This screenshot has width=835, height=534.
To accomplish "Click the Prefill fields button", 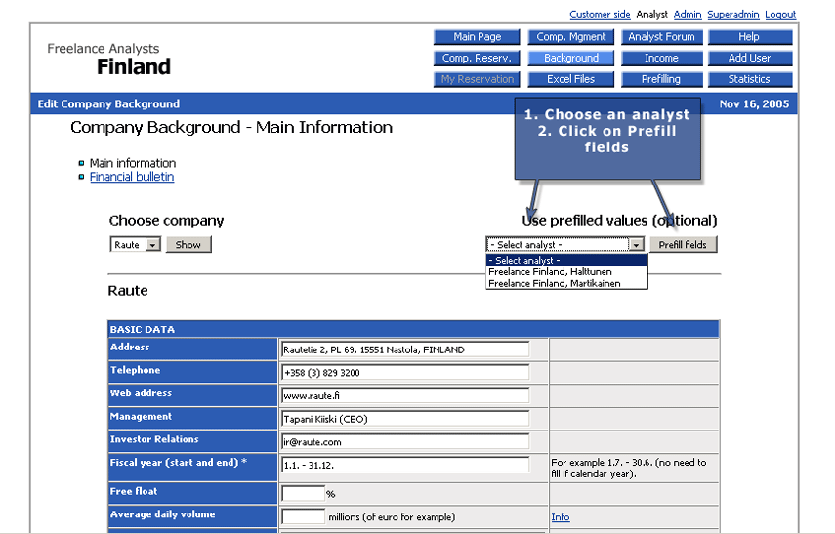I will tap(683, 245).
